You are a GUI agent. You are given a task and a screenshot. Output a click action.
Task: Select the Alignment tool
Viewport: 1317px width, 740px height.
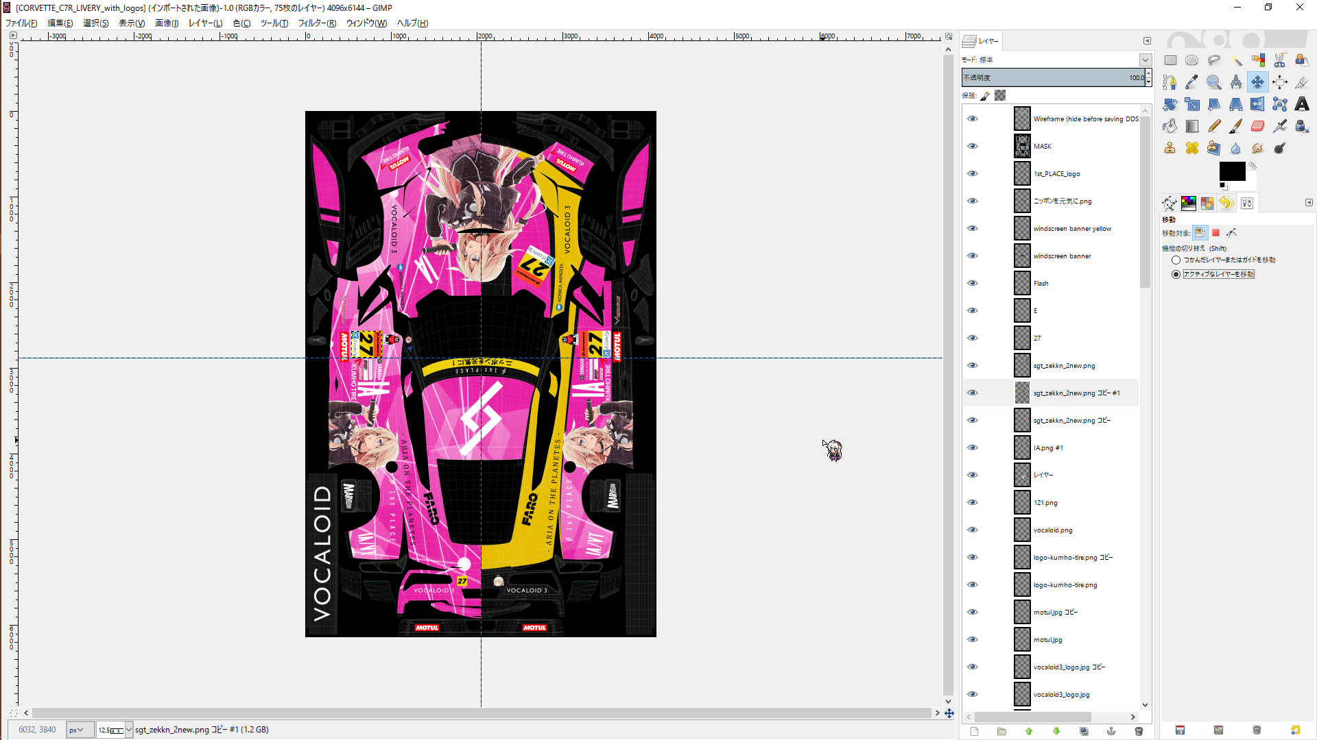(1280, 82)
